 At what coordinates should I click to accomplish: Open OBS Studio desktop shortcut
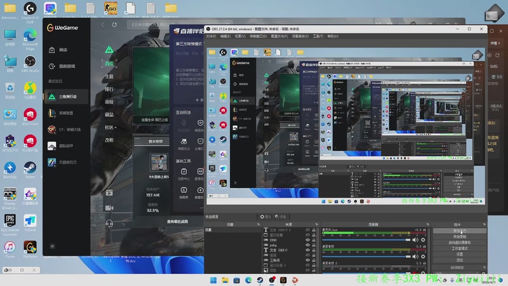point(30,63)
